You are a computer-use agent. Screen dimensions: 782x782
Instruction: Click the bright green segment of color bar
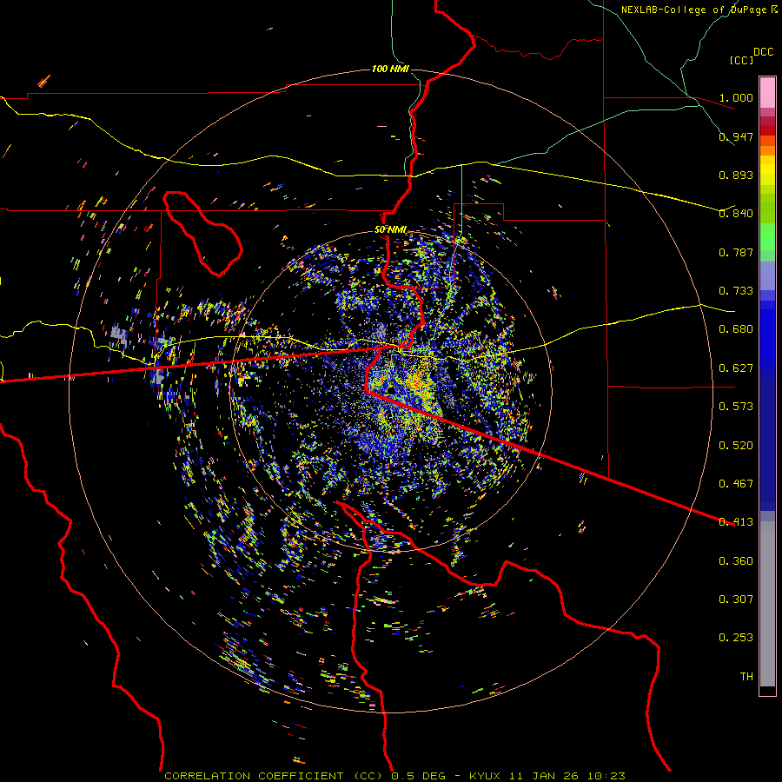[x=767, y=237]
